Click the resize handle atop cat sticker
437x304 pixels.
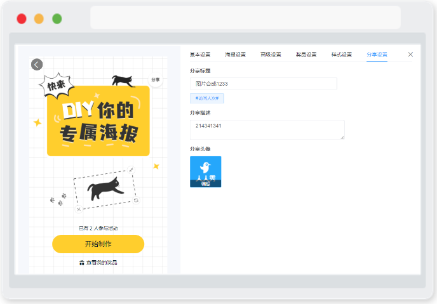click(x=131, y=169)
